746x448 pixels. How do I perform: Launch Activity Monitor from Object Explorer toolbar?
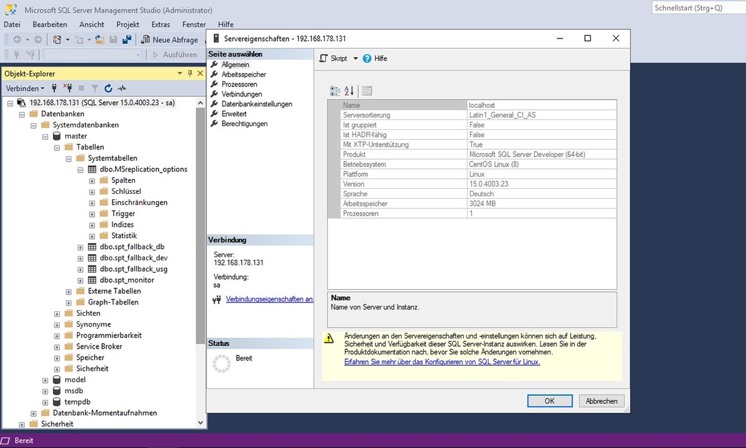click(x=122, y=88)
